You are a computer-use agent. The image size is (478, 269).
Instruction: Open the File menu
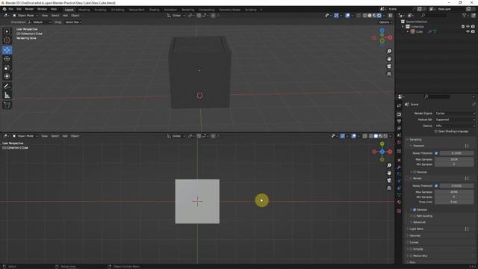[11, 10]
